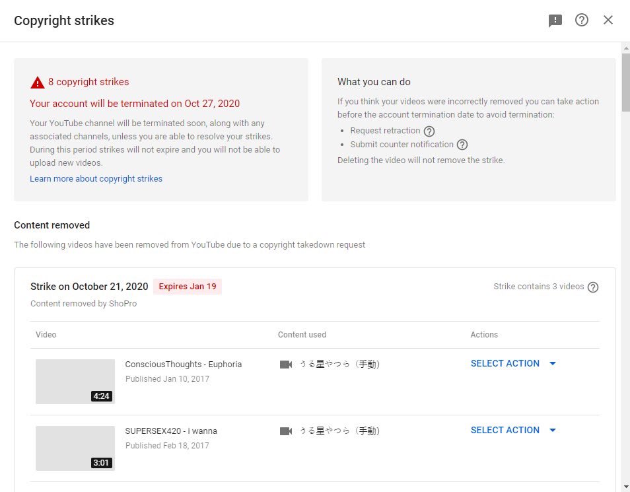The width and height of the screenshot is (630, 492).
Task: Click the 8 copyright strikes text
Action: 88,82
